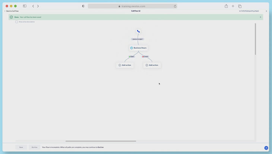
Task: Open the help accessibility button in the corner
Action: pos(266,148)
